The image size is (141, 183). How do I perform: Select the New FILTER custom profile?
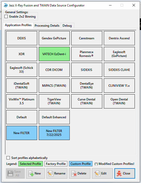coord(22,133)
